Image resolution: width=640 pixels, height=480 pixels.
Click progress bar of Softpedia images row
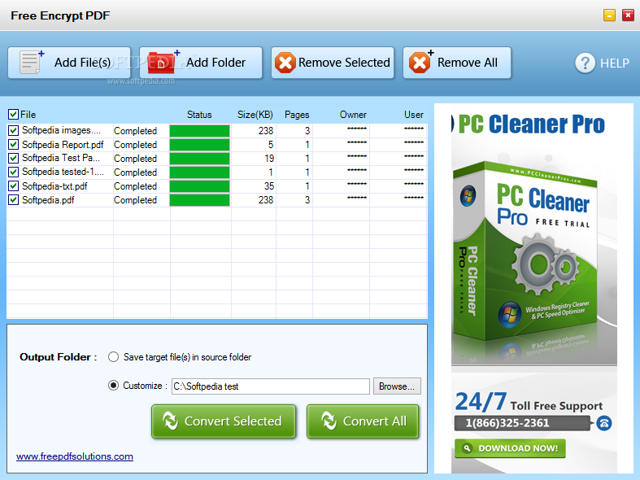(x=199, y=131)
